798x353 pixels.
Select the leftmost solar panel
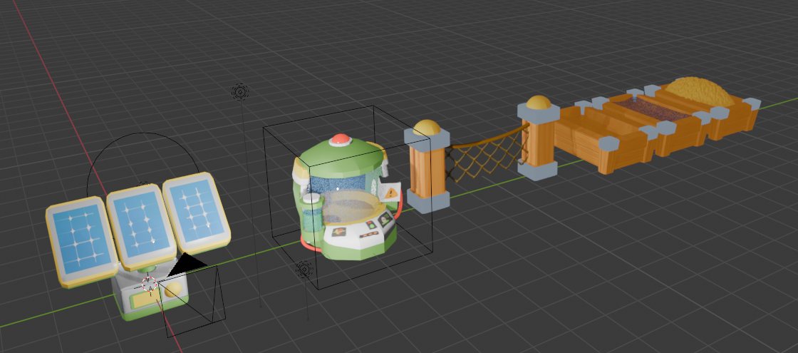pos(81,242)
